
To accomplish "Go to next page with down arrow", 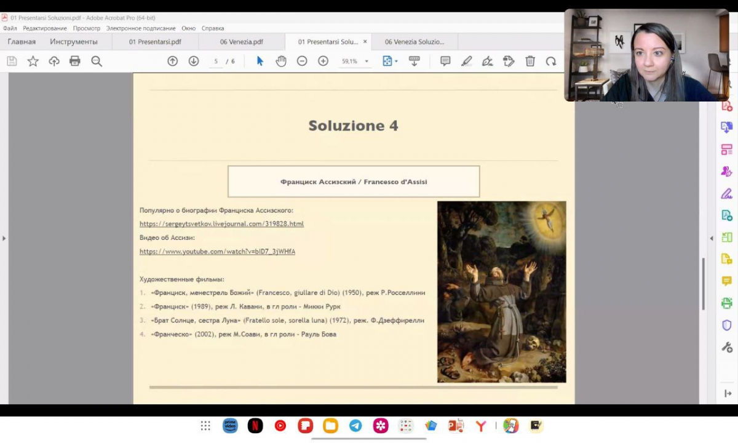I will click(194, 61).
